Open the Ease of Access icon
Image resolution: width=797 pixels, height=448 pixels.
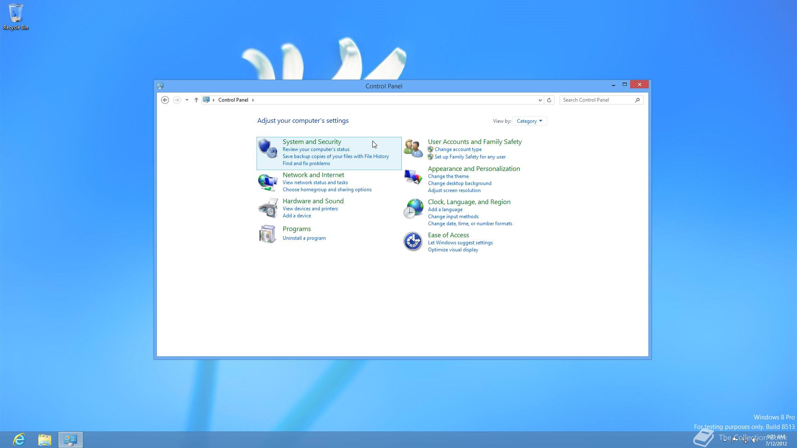click(413, 241)
